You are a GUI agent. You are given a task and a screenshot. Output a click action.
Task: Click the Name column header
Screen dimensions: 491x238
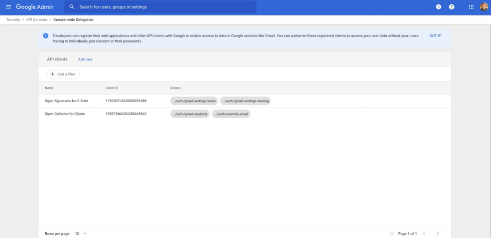(49, 88)
